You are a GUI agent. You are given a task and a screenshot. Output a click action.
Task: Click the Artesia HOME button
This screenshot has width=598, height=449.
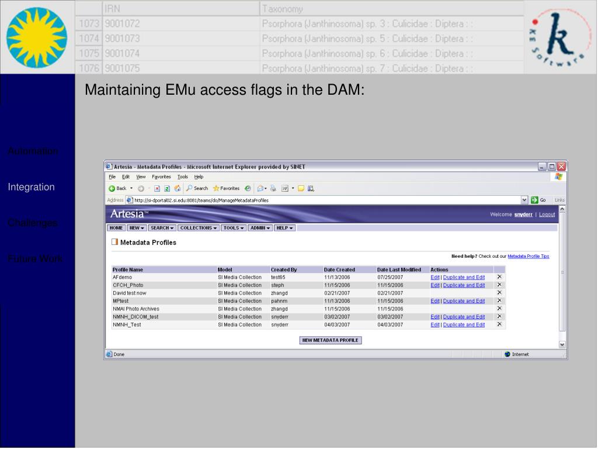tap(116, 229)
